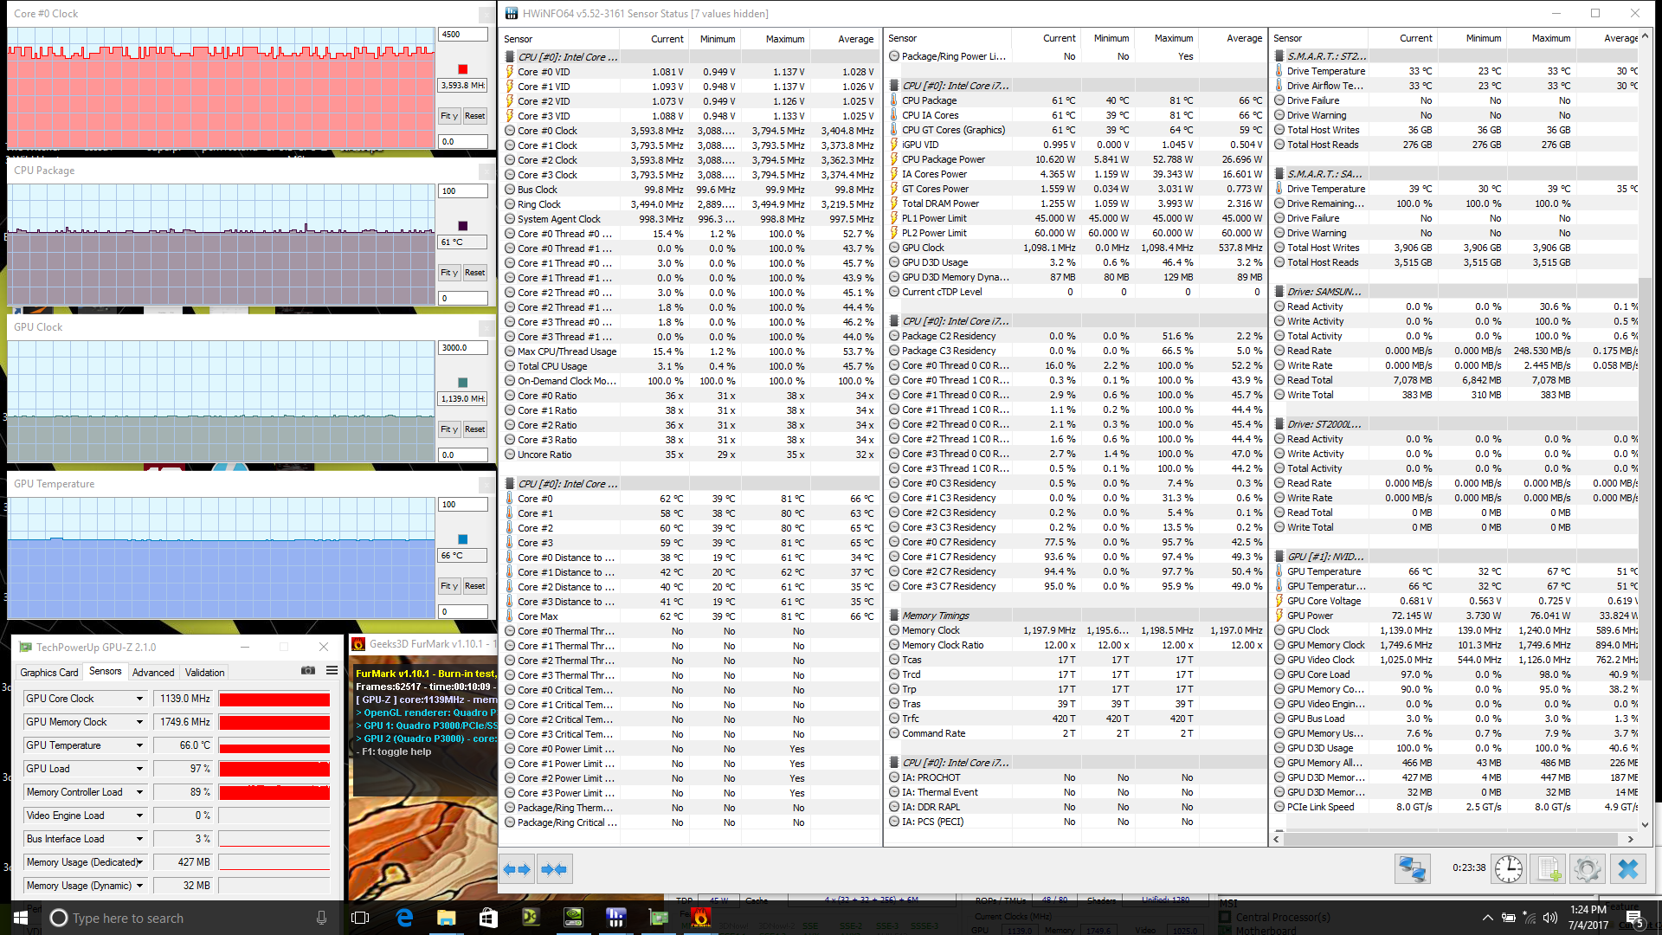This screenshot has height=935, width=1662.
Task: Open the Memory Usage (Dedicated) dropdown
Action: pyautogui.click(x=139, y=862)
